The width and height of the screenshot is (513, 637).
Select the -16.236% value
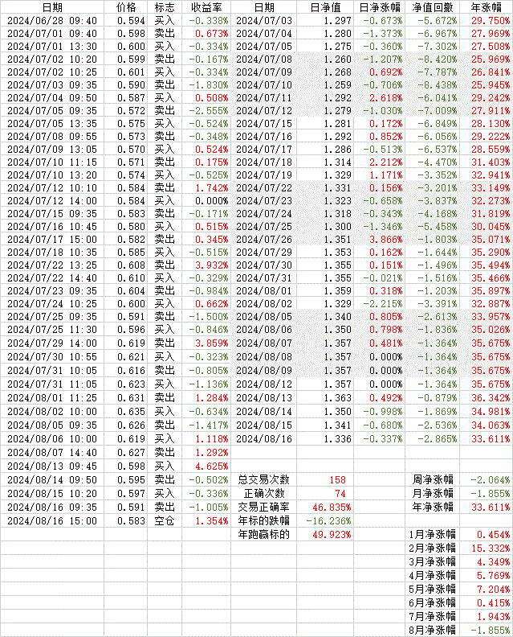click(x=328, y=521)
